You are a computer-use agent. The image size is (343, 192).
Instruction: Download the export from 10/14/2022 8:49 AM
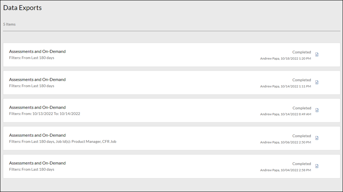[x=317, y=110]
